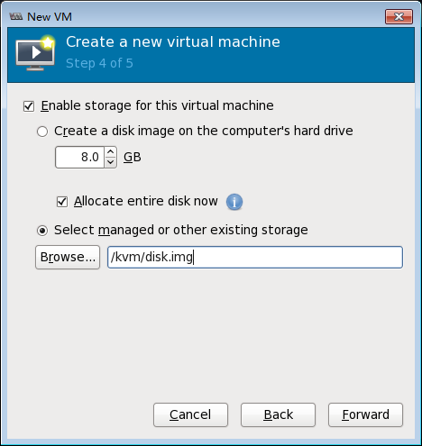The width and height of the screenshot is (422, 446).
Task: Increase disk size with up arrow
Action: point(111,152)
